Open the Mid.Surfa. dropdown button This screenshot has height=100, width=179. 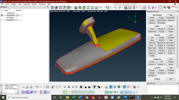point(161,43)
